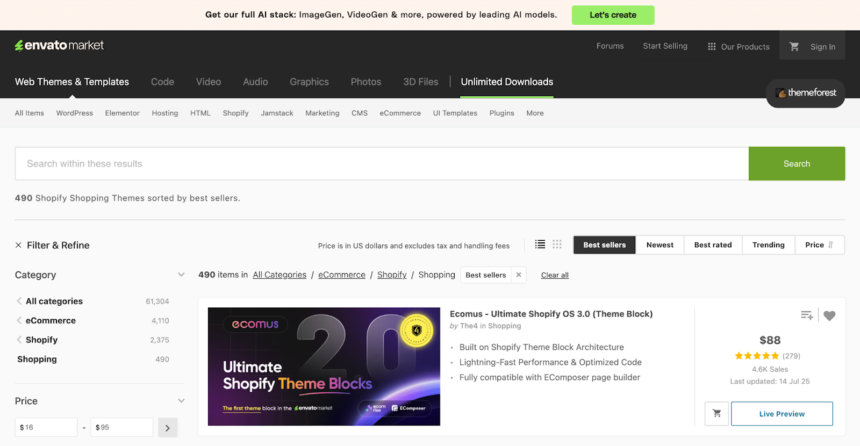860x446 pixels.
Task: Select Elementor submenu
Action: click(x=123, y=113)
